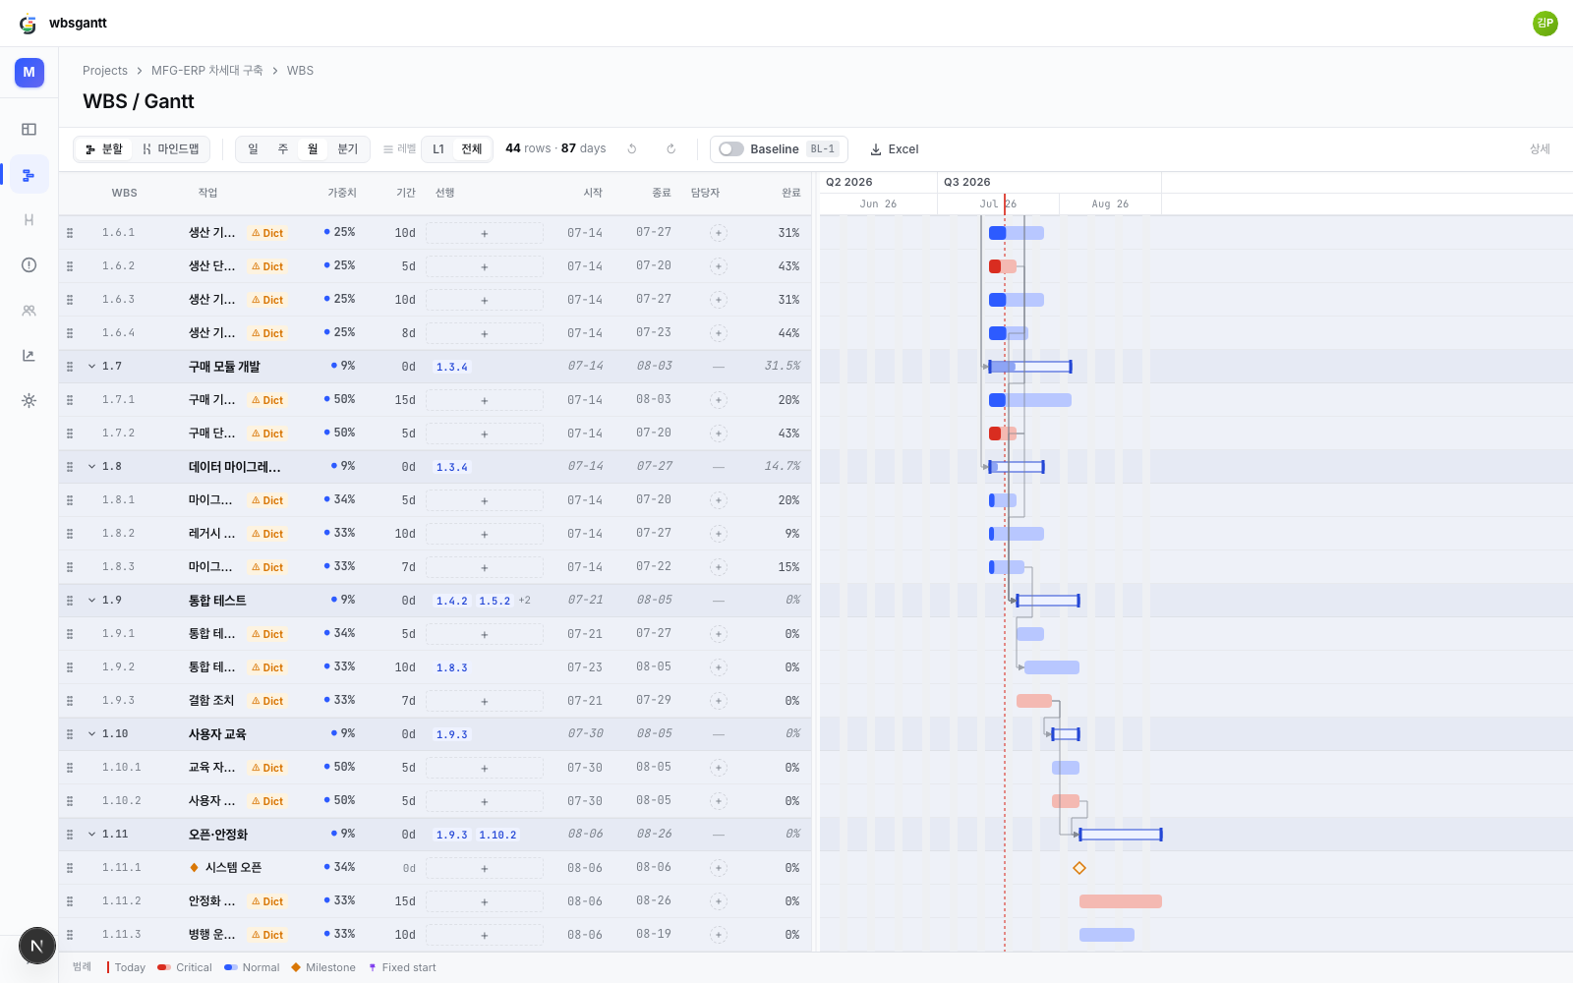Switch to 분할 split view
Viewport: 1573px width, 983px height.
coord(104,149)
